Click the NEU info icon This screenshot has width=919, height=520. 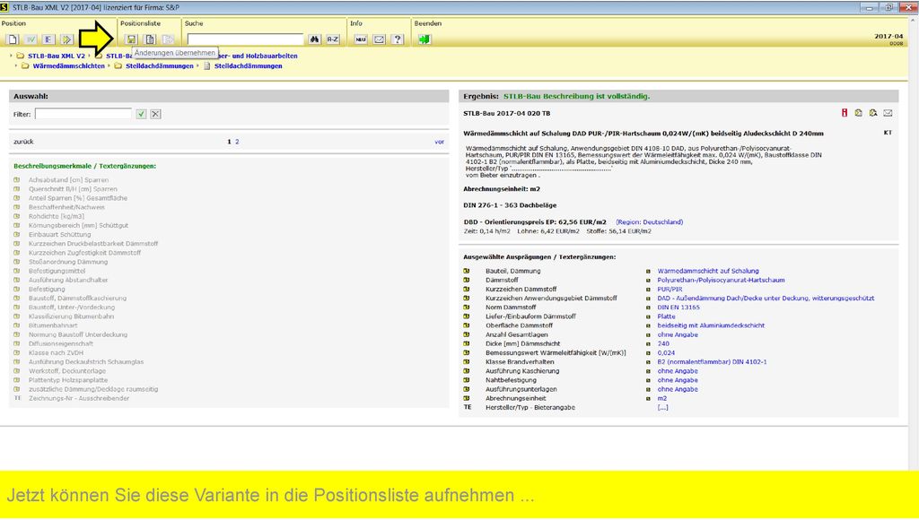coord(361,39)
